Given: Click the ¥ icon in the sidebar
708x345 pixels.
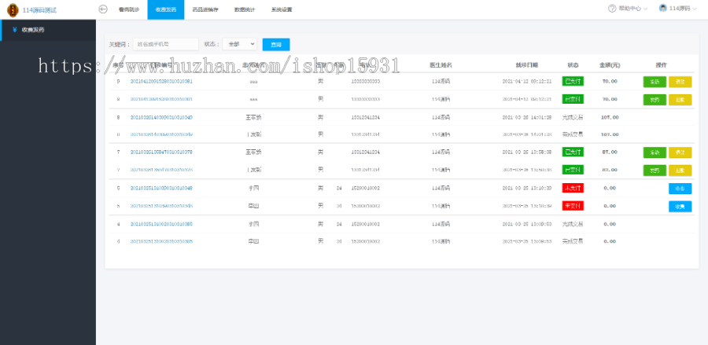Looking at the screenshot, I should pos(15,30).
